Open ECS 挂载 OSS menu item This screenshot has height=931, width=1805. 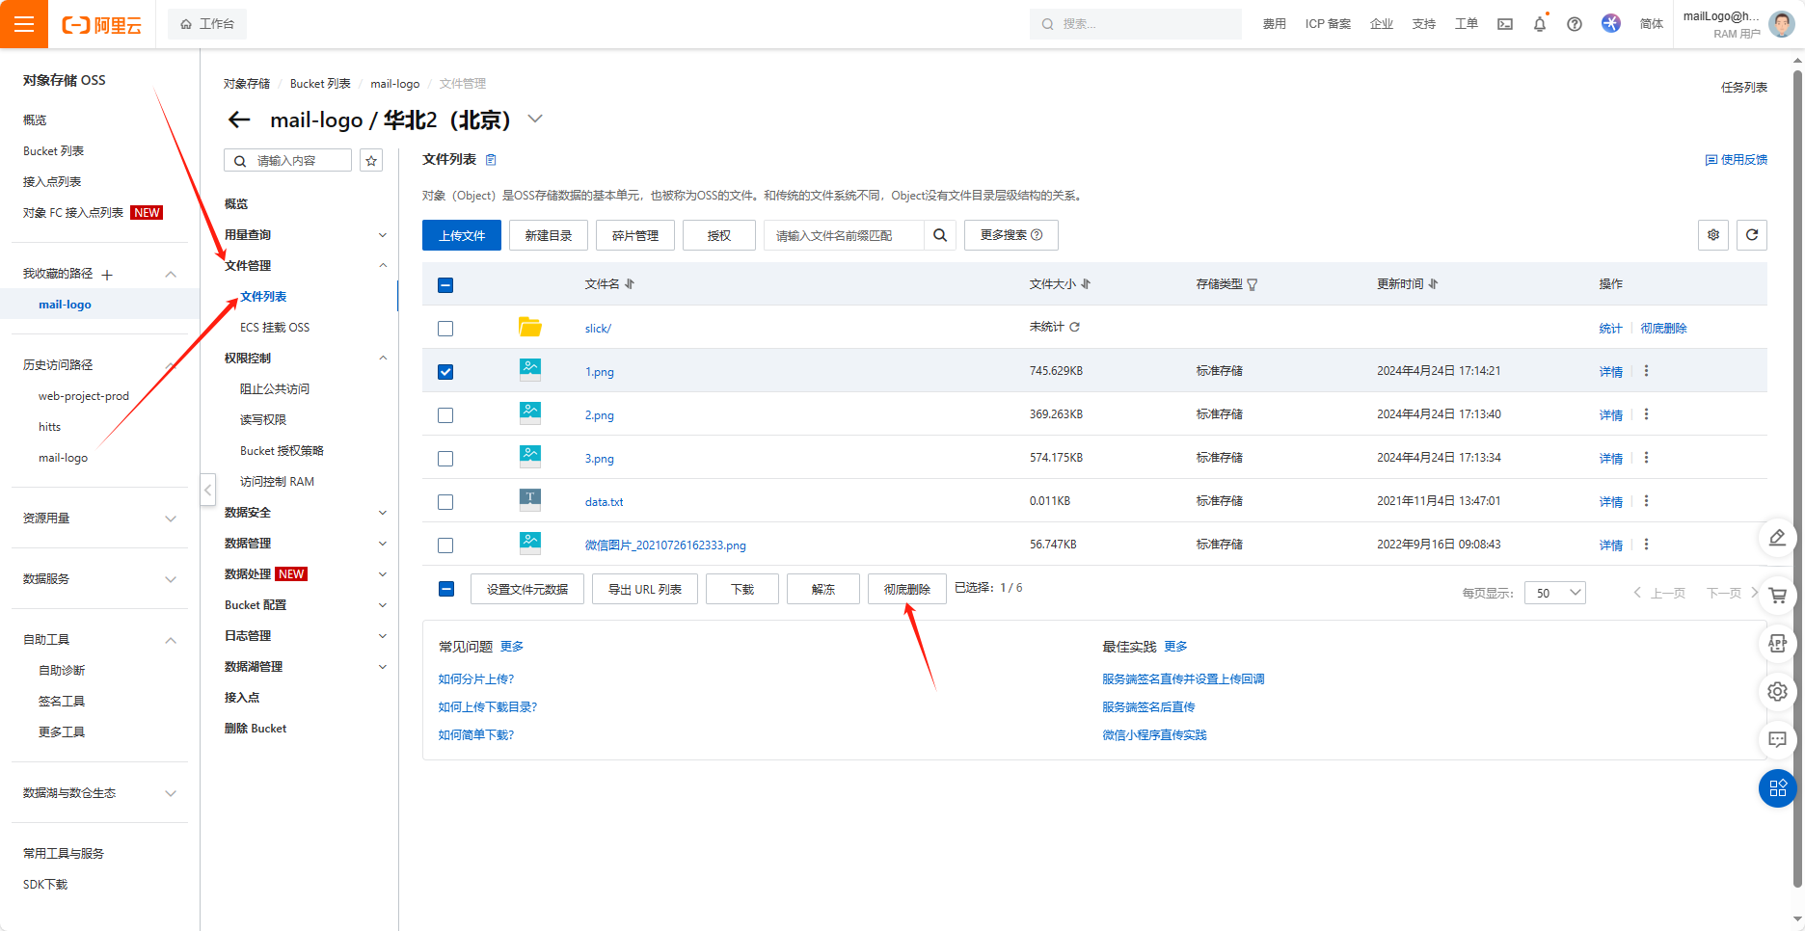pos(275,328)
